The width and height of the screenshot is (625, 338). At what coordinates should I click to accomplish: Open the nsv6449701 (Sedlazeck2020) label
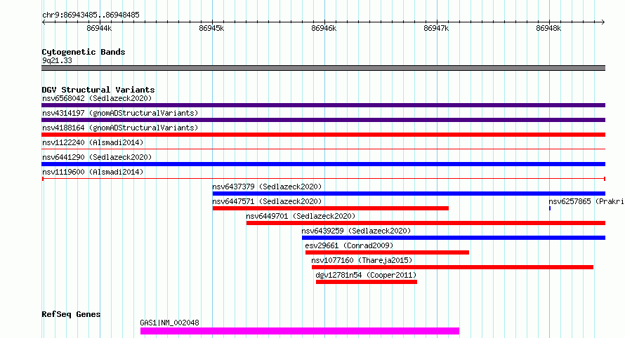301,216
